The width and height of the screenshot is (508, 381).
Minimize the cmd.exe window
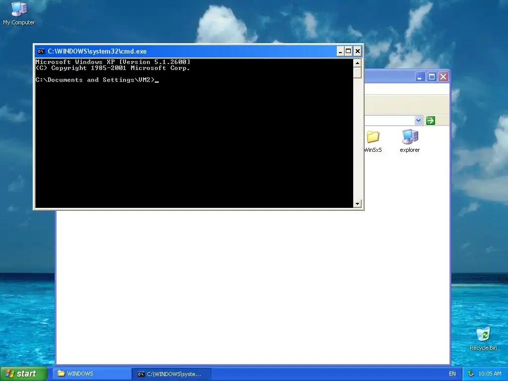[x=340, y=51]
